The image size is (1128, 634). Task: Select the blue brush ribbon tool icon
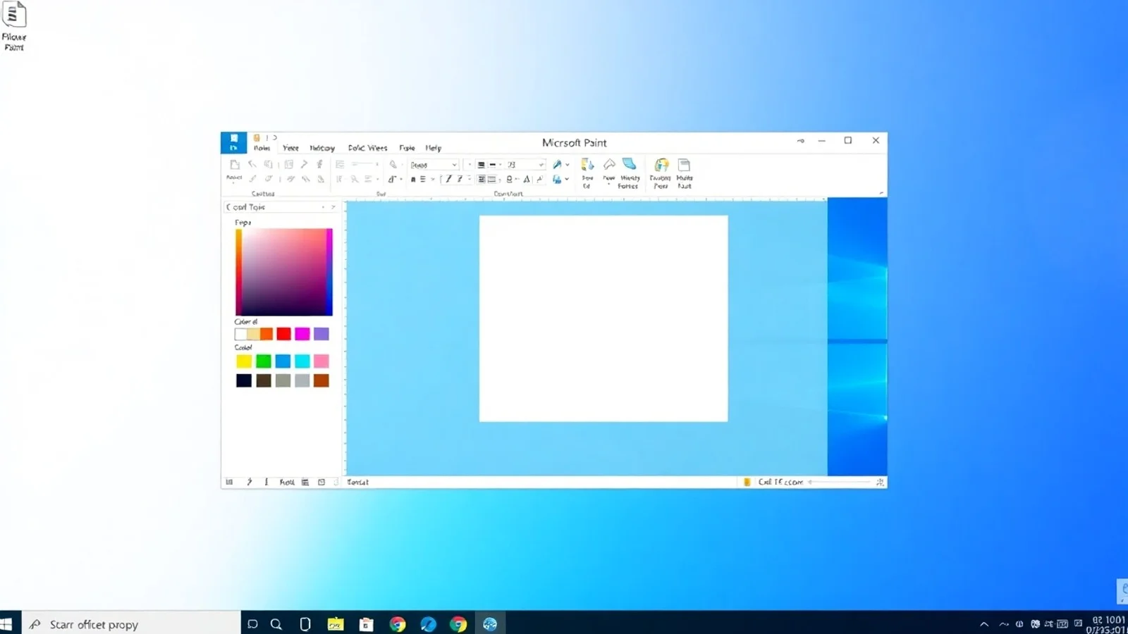click(629, 164)
